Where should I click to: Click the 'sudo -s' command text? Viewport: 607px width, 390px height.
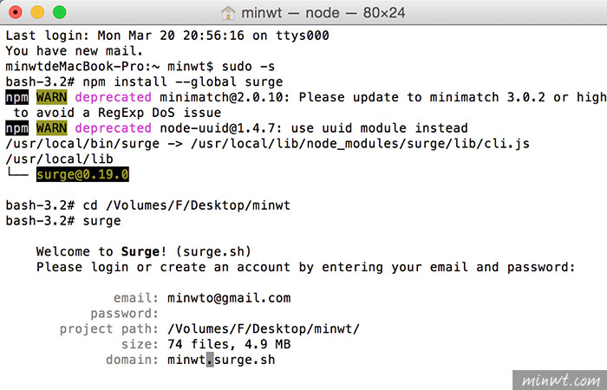click(x=248, y=67)
